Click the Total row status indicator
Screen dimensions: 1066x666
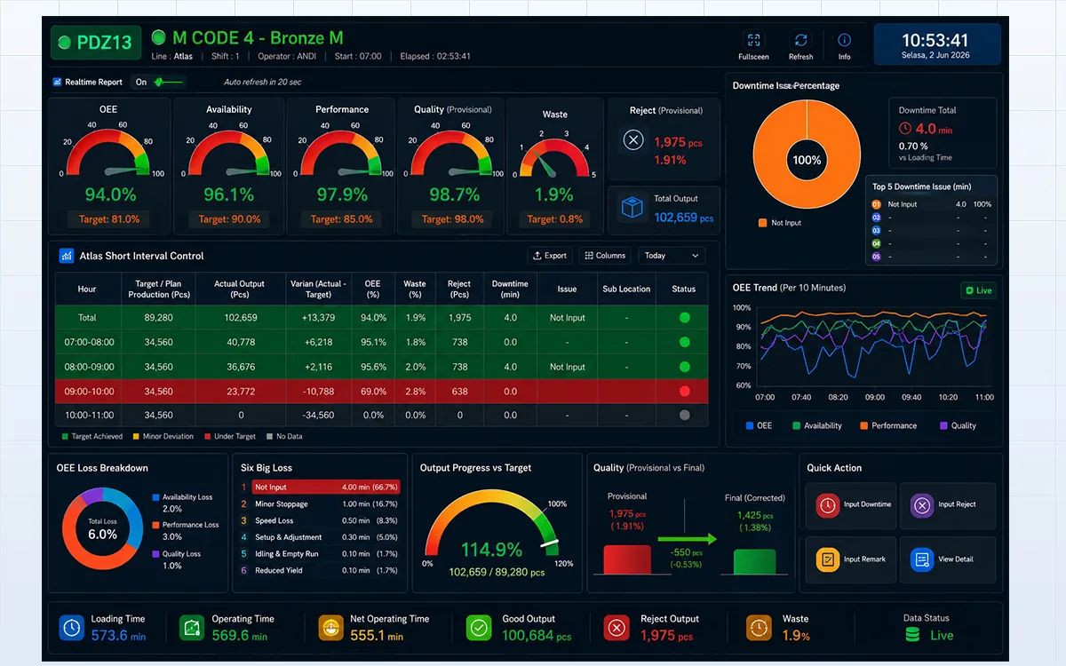684,317
